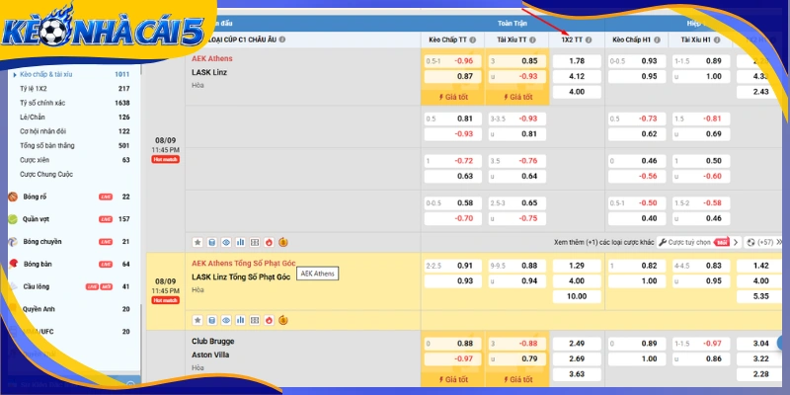Click info icon next to Tài Xỉu TT
Viewport: 790px width, 395px height.
pos(532,39)
